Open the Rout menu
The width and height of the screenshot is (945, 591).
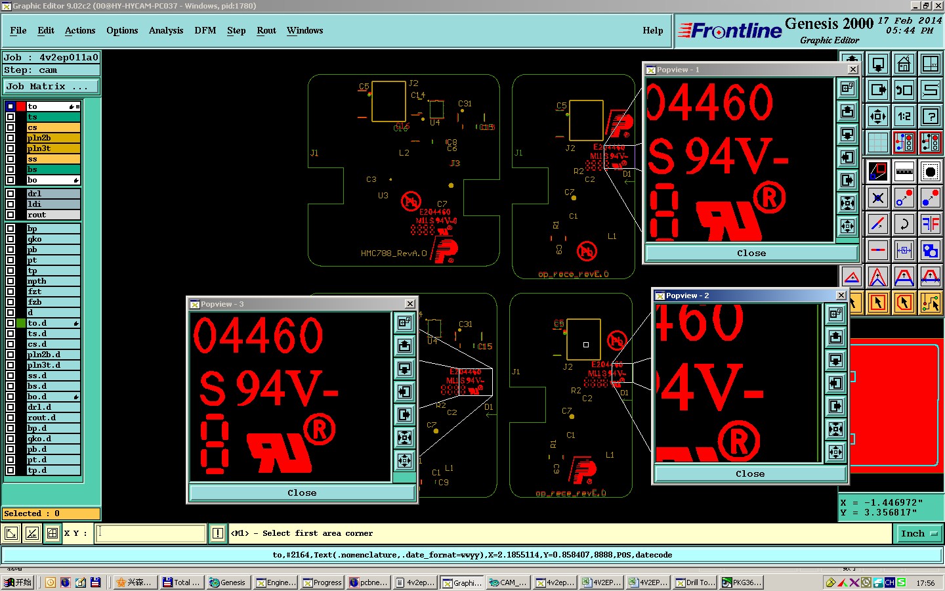(x=266, y=30)
